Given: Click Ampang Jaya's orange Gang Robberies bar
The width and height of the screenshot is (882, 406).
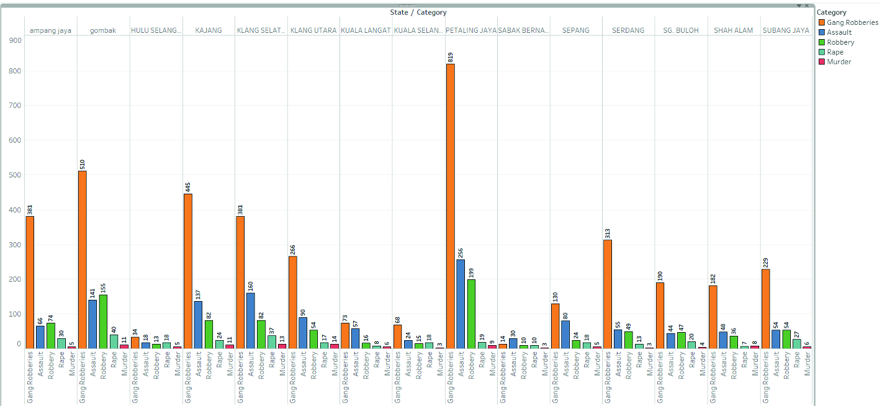Looking at the screenshot, I should [x=30, y=282].
